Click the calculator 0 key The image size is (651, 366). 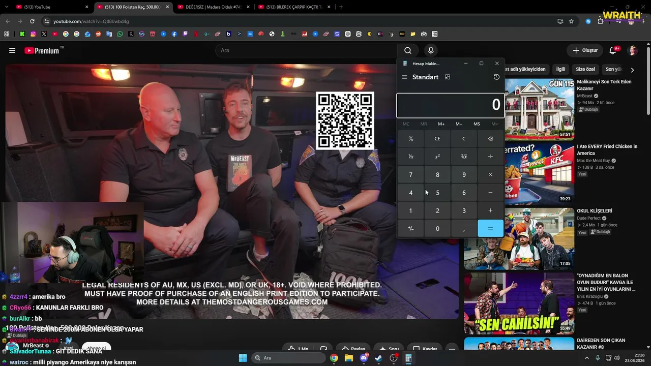click(x=437, y=229)
